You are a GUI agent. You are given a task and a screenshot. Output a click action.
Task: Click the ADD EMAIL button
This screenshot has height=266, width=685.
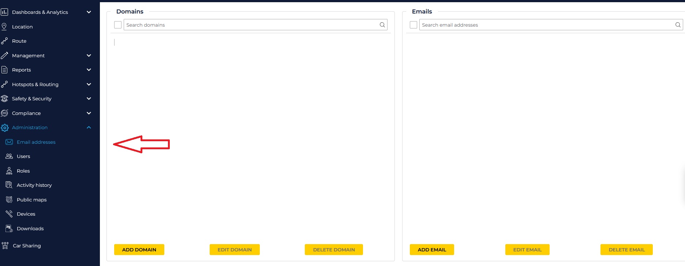[432, 250]
